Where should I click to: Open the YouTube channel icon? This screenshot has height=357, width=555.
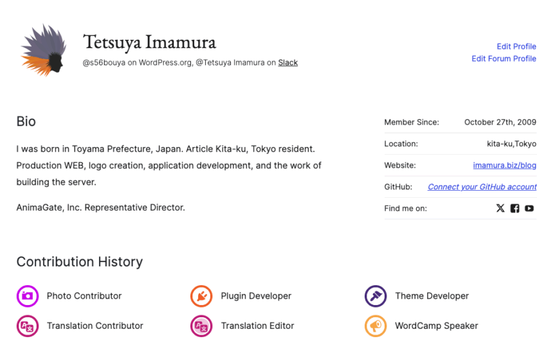(529, 208)
